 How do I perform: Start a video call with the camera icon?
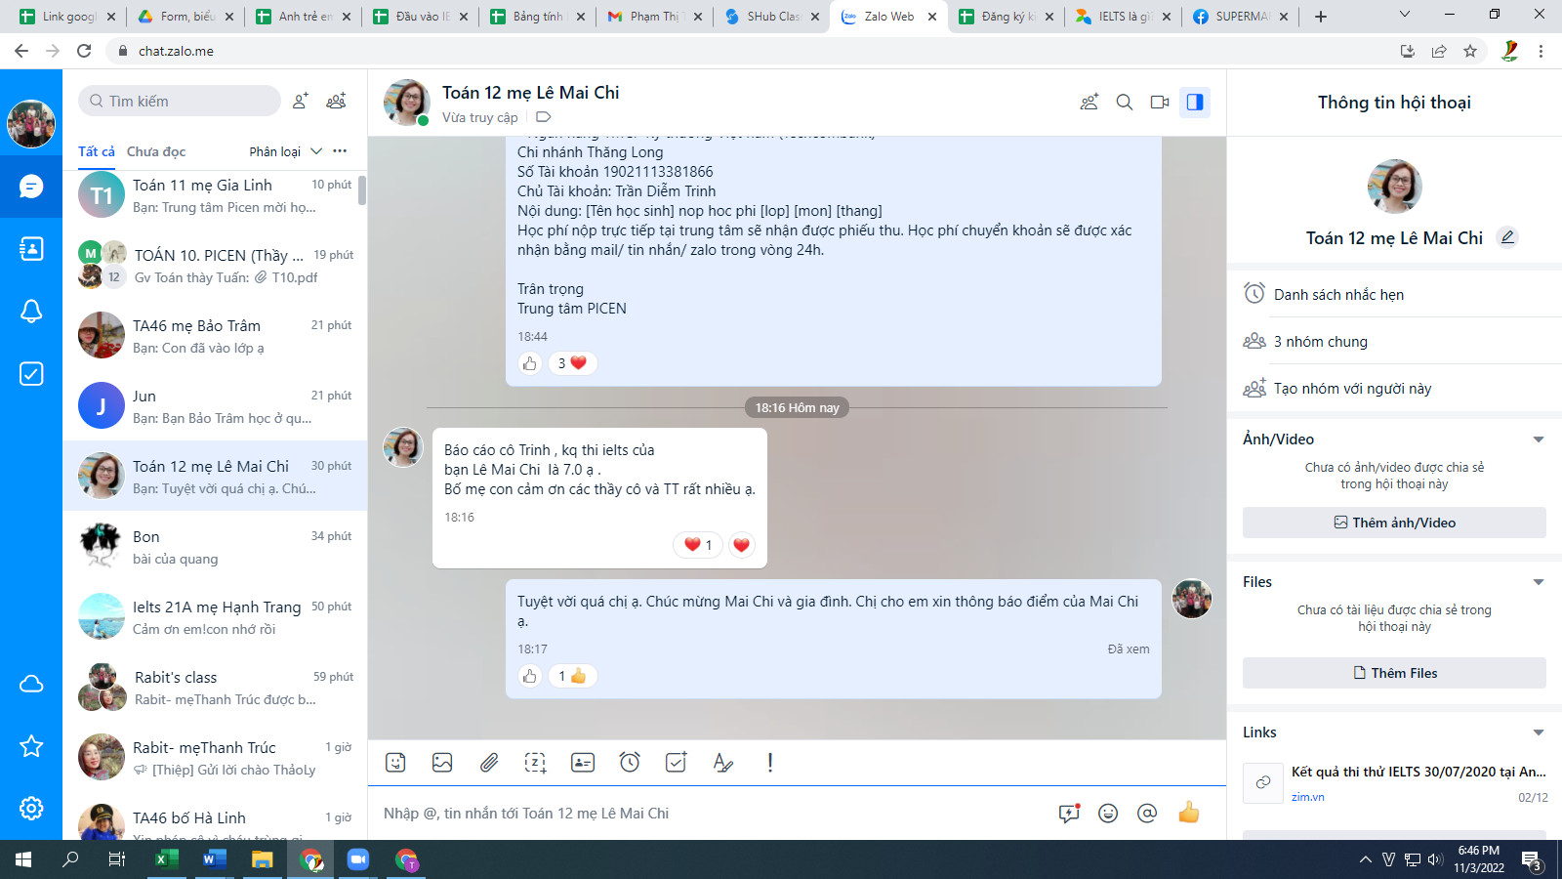coord(1160,103)
